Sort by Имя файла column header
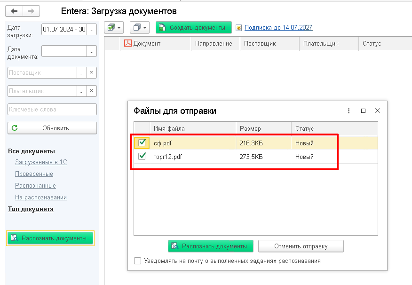Image resolution: width=412 pixels, height=285 pixels. pos(193,129)
